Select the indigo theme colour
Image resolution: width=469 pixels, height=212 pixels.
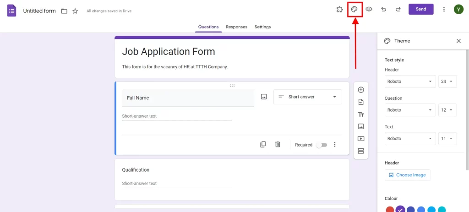411,210
